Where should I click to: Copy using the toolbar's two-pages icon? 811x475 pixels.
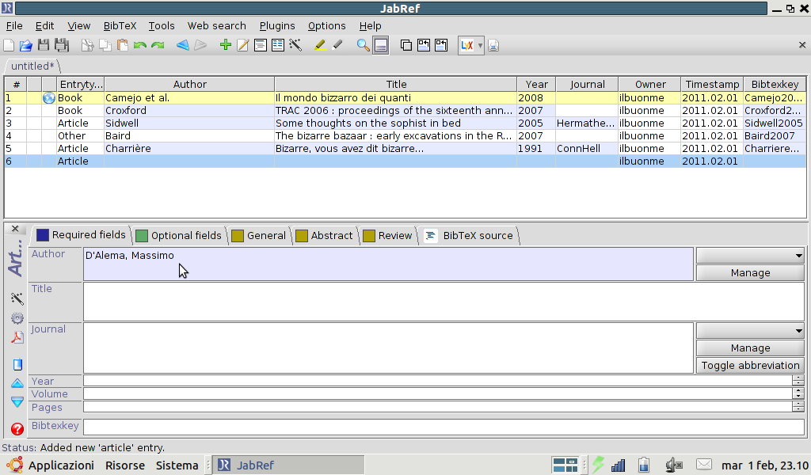point(105,45)
